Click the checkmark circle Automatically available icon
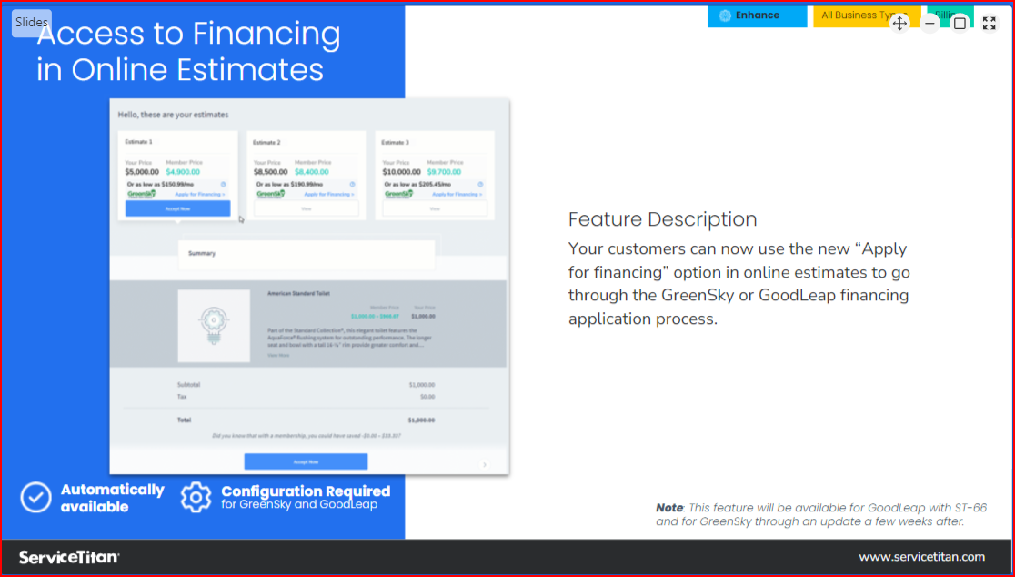 coord(35,497)
